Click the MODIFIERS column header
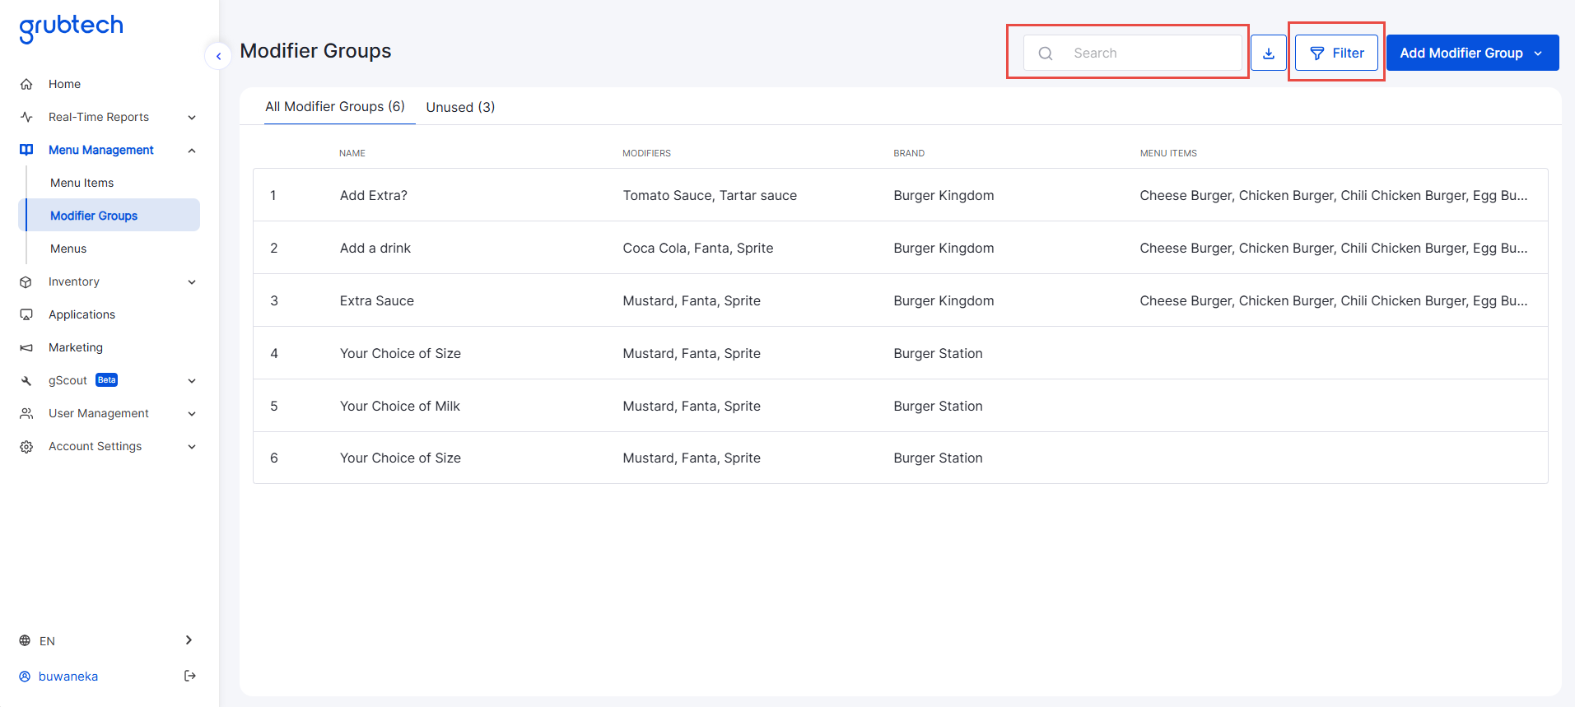This screenshot has height=707, width=1575. click(646, 153)
